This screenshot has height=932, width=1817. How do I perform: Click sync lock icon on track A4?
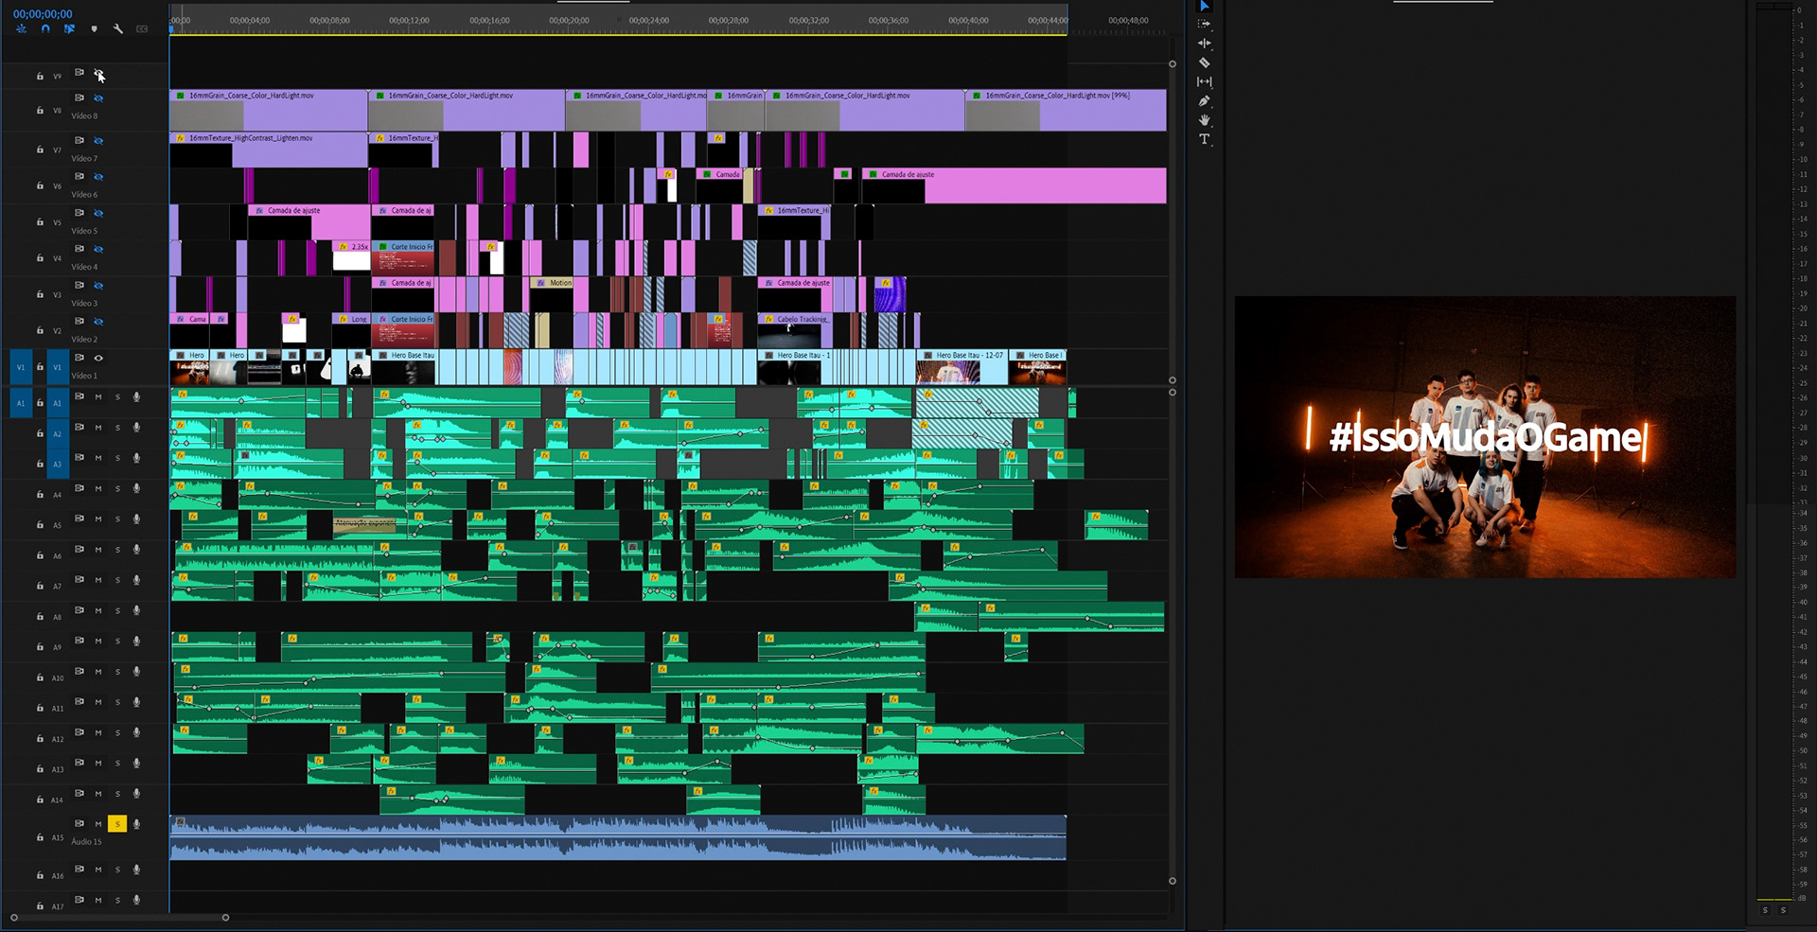coord(79,488)
